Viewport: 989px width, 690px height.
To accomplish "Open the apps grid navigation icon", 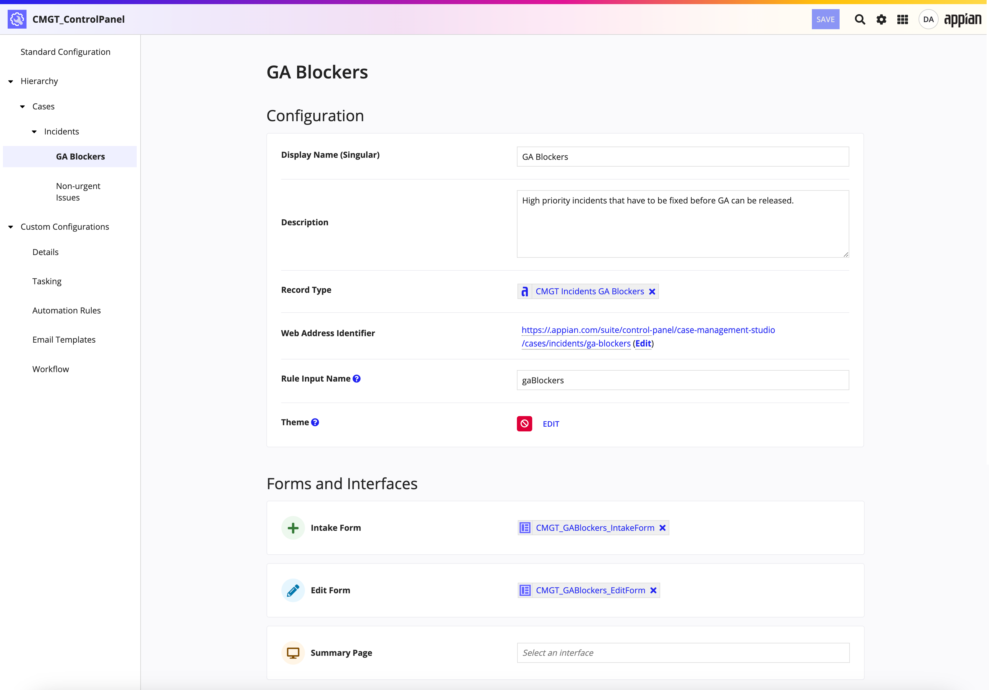I will [x=902, y=19].
